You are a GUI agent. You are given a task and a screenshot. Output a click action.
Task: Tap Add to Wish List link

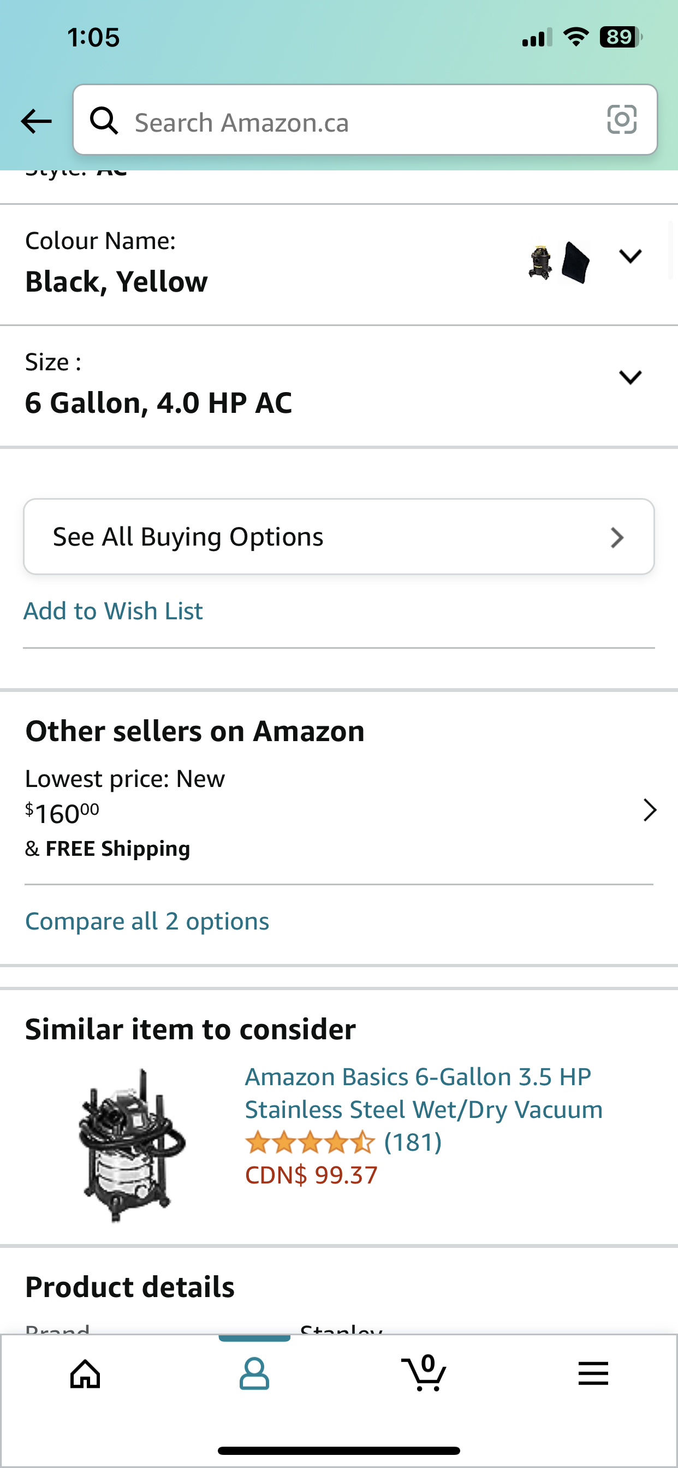(114, 612)
